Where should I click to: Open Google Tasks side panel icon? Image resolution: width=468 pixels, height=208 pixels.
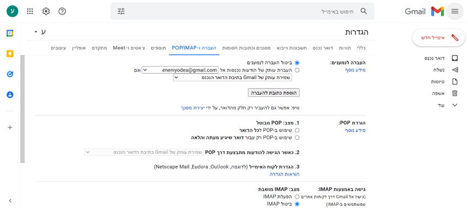[x=10, y=74]
